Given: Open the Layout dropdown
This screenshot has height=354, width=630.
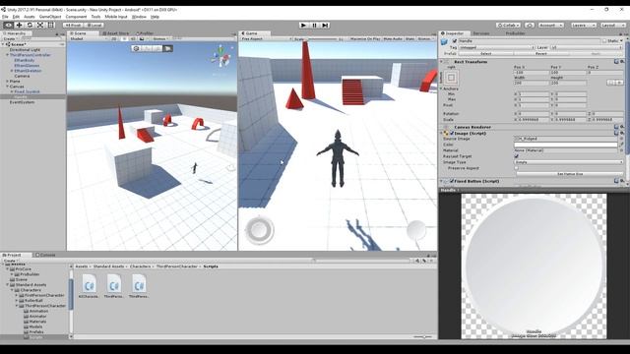Looking at the screenshot, I should pos(612,25).
